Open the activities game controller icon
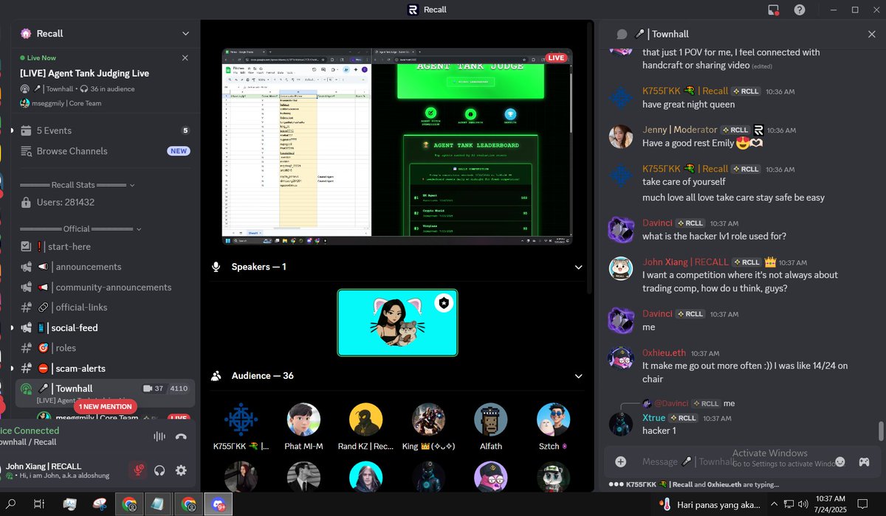 click(x=864, y=461)
